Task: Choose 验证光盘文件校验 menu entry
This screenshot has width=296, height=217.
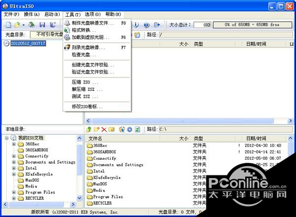Action: coord(97,72)
